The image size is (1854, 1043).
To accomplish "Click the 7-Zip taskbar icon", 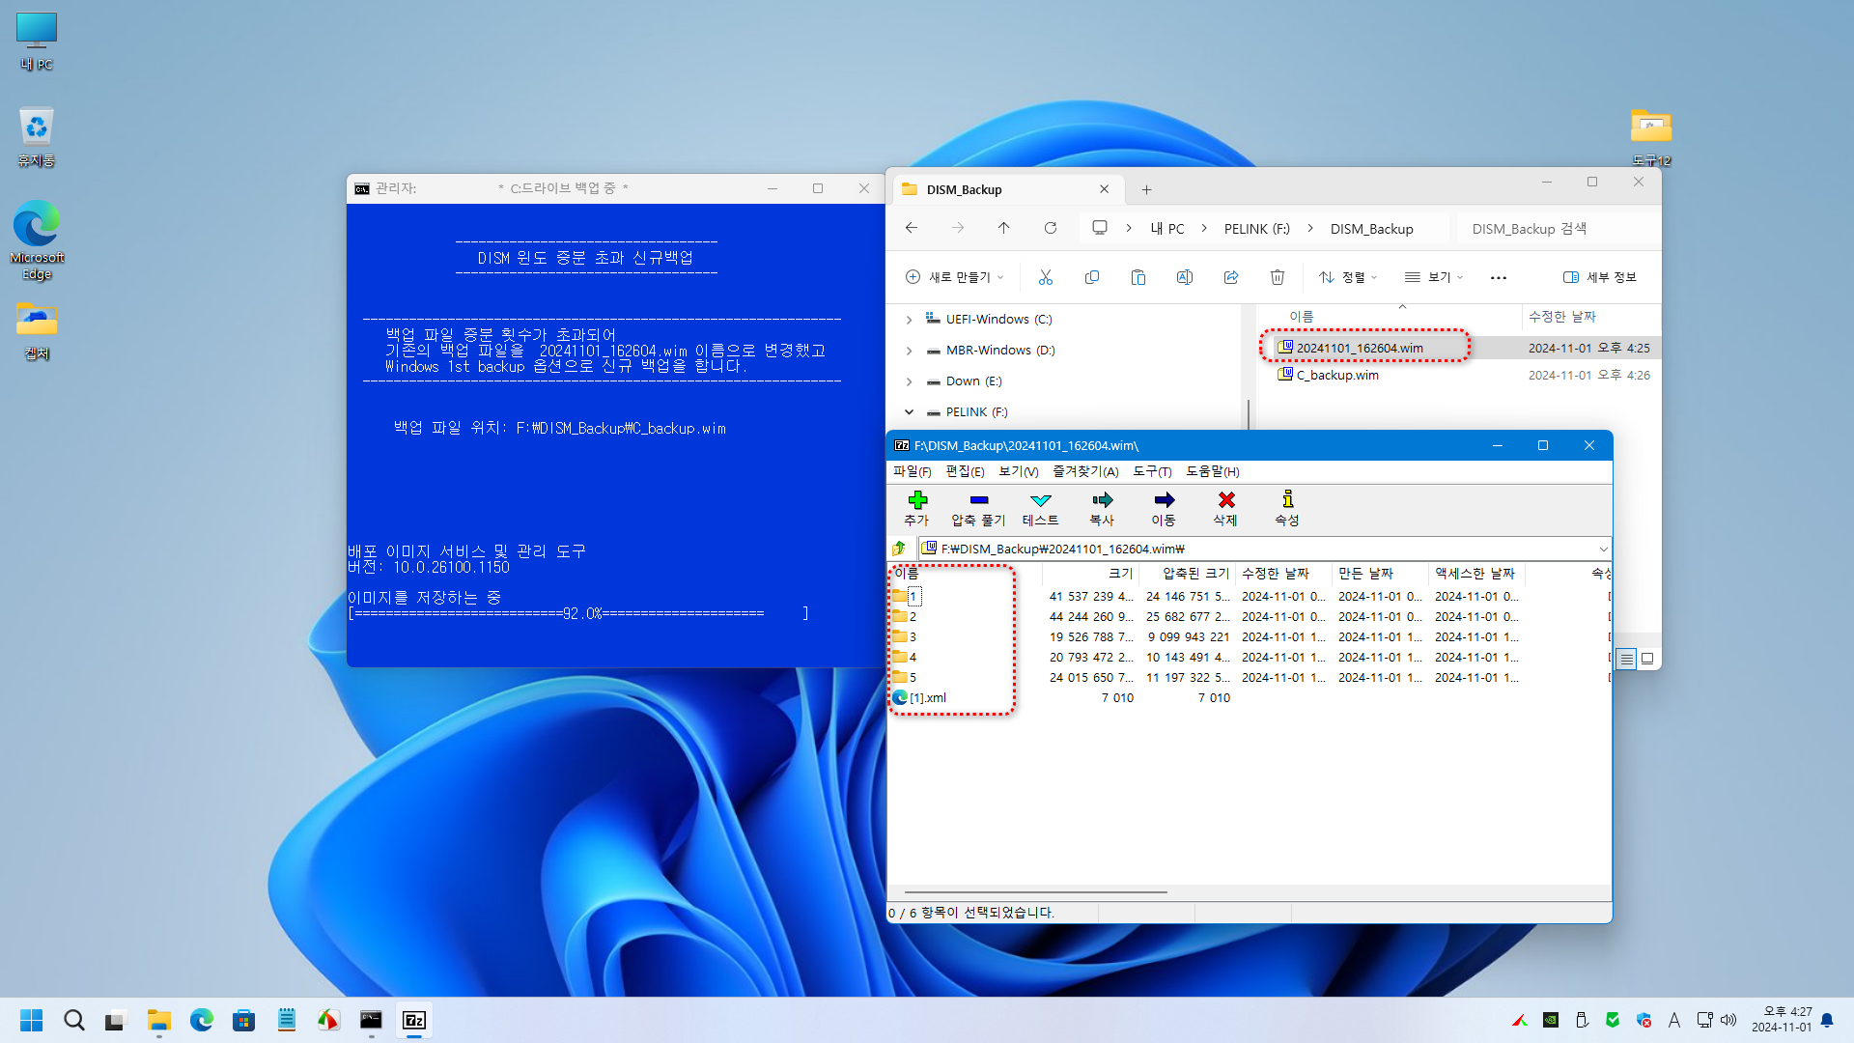I will click(413, 1020).
